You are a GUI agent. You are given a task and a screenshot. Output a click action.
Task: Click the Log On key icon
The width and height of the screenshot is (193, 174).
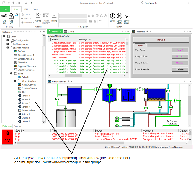coord(4,16)
